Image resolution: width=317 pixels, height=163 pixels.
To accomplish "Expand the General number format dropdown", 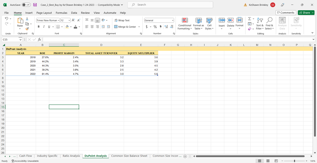I will pos(173,20).
